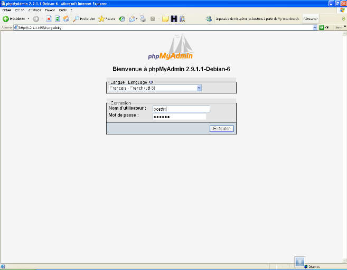The image size is (347, 270).
Task: Click the blue download arrow overlay icon
Action: pos(300,262)
